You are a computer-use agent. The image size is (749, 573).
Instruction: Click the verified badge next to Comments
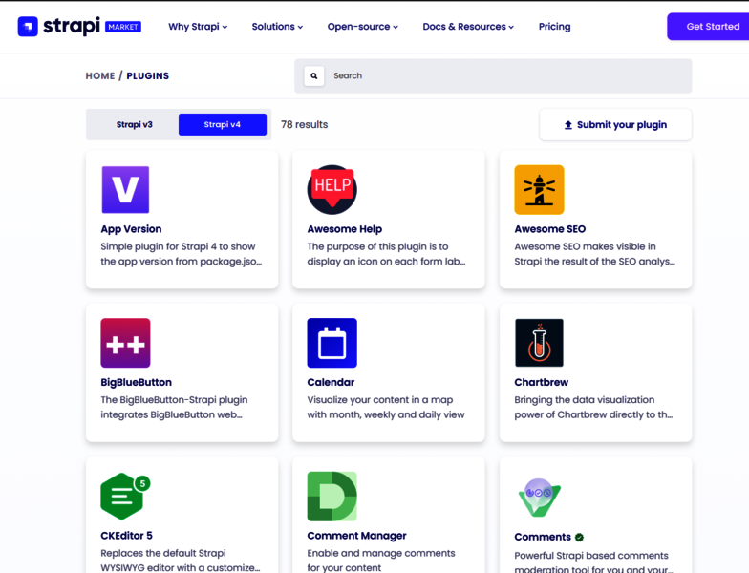[579, 537]
